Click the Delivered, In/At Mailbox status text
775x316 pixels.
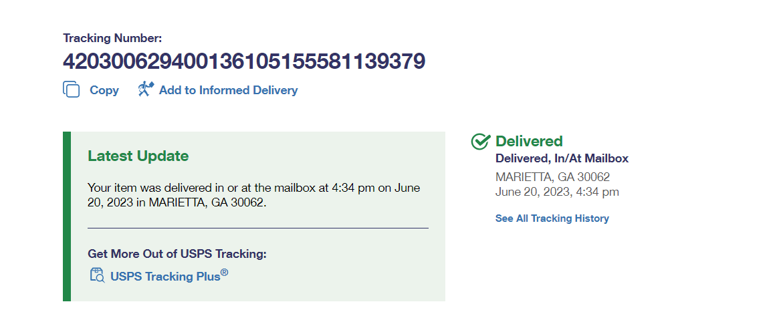pos(562,158)
